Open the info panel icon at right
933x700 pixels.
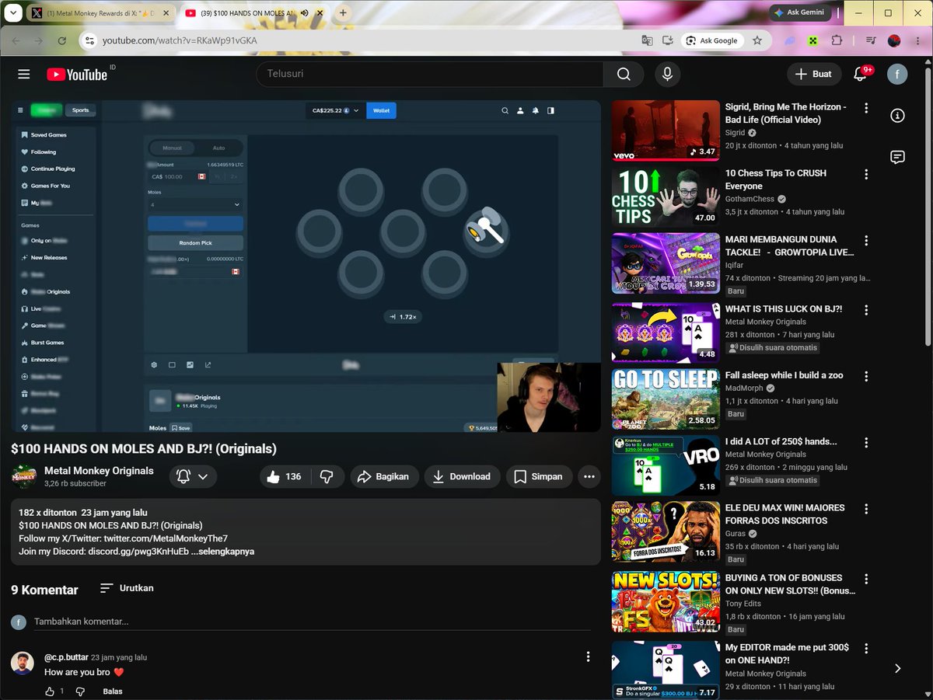click(x=897, y=116)
